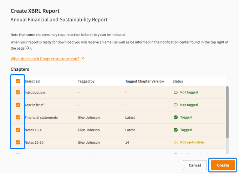Click the warning triangle for Notes 15-30
The width and height of the screenshot is (239, 174).
[176, 142]
